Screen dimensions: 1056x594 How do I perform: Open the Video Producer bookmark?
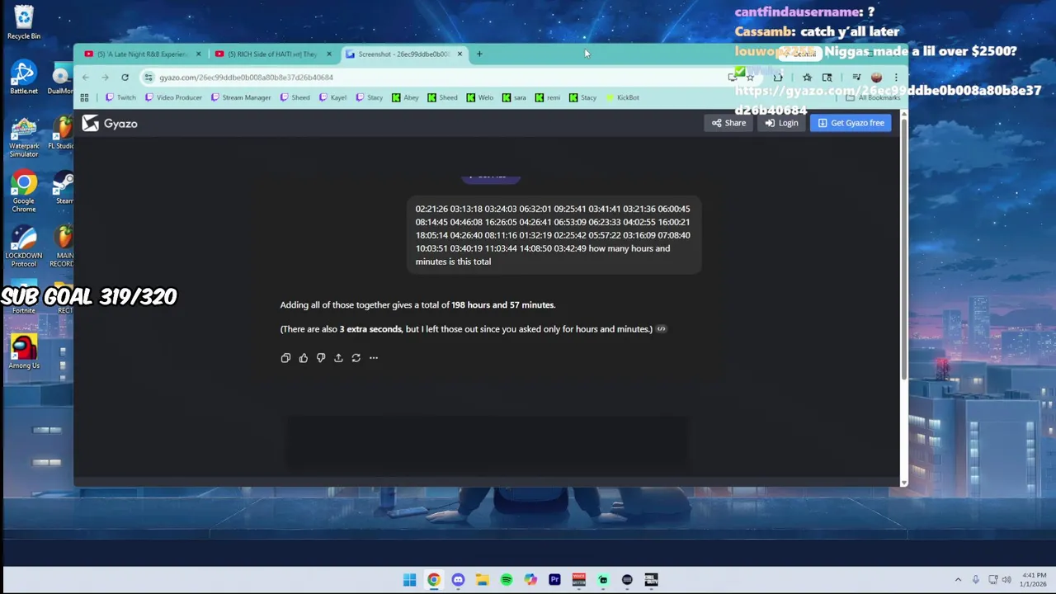click(173, 97)
